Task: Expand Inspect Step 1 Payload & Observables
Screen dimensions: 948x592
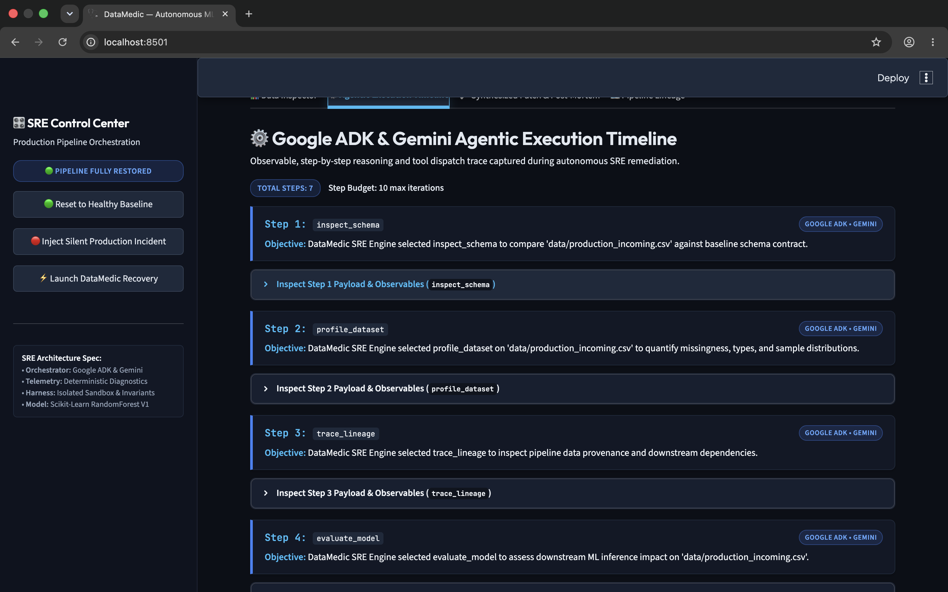Action: pos(572,284)
